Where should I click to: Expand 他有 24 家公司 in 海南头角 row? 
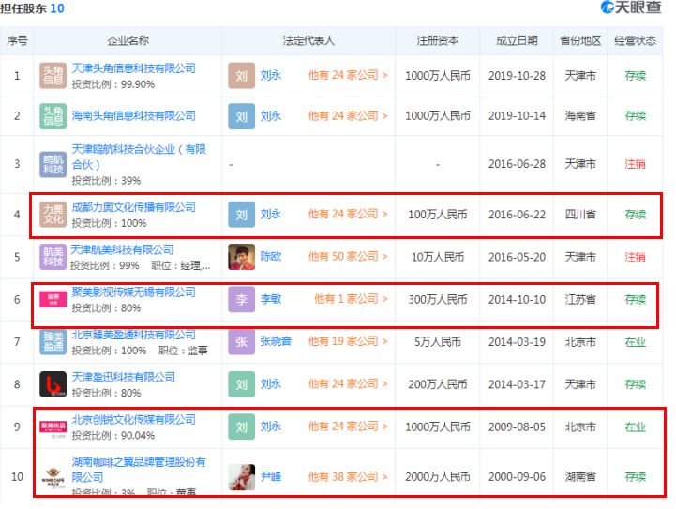348,116
